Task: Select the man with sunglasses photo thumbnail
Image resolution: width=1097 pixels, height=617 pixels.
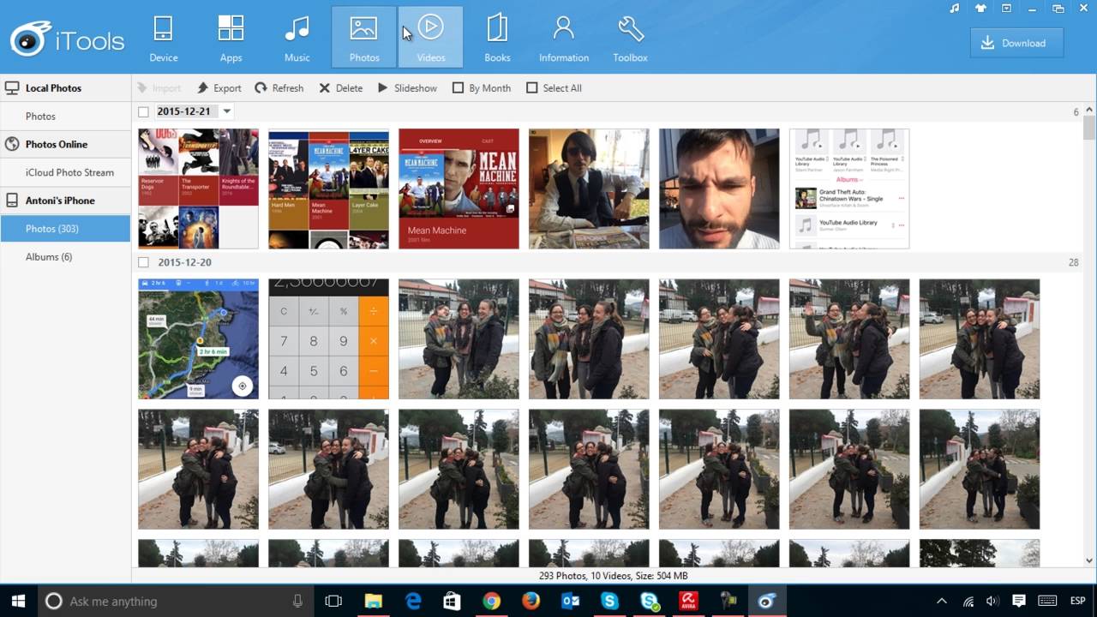Action: (589, 189)
